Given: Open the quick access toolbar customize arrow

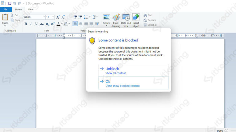Looking at the screenshot, I should (x=23, y=4).
